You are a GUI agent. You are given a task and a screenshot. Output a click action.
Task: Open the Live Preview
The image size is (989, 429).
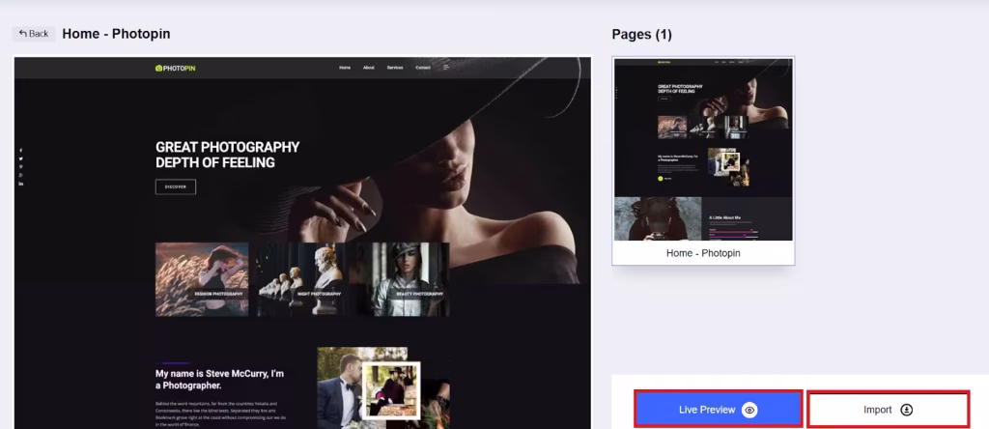[718, 410]
